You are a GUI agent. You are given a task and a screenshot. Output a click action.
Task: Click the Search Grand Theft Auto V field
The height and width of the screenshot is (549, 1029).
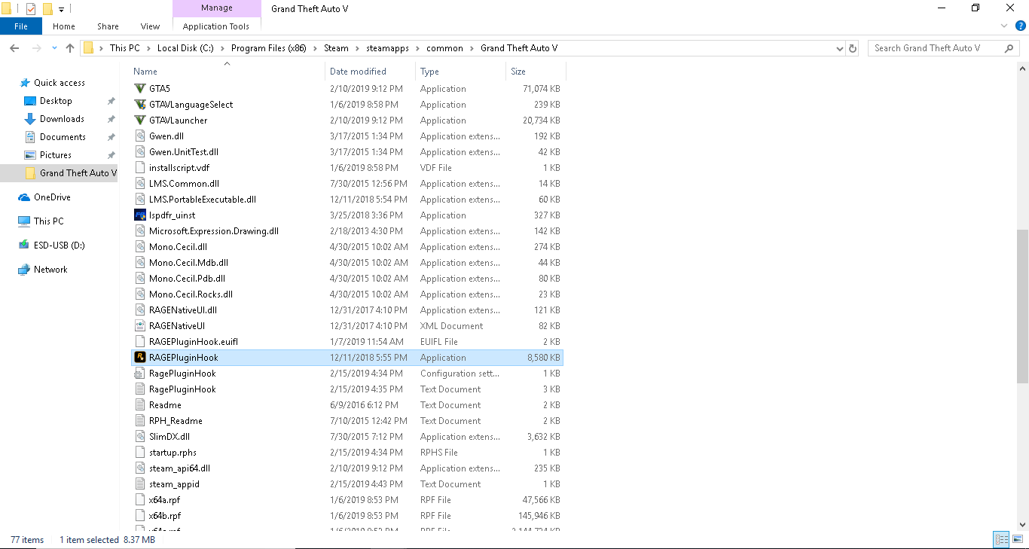click(x=937, y=48)
